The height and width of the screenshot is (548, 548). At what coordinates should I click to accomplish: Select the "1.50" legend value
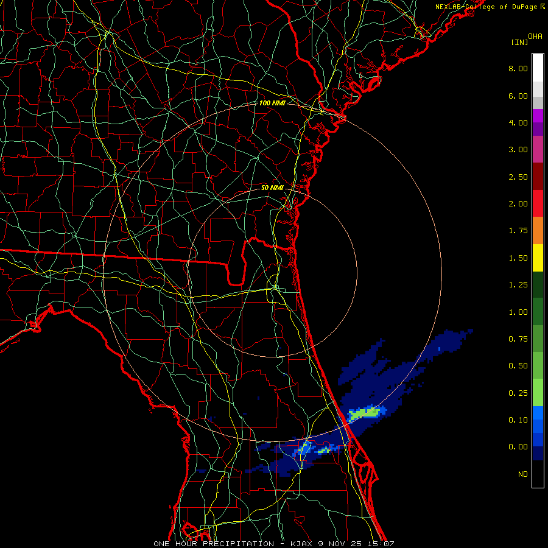[x=518, y=258]
